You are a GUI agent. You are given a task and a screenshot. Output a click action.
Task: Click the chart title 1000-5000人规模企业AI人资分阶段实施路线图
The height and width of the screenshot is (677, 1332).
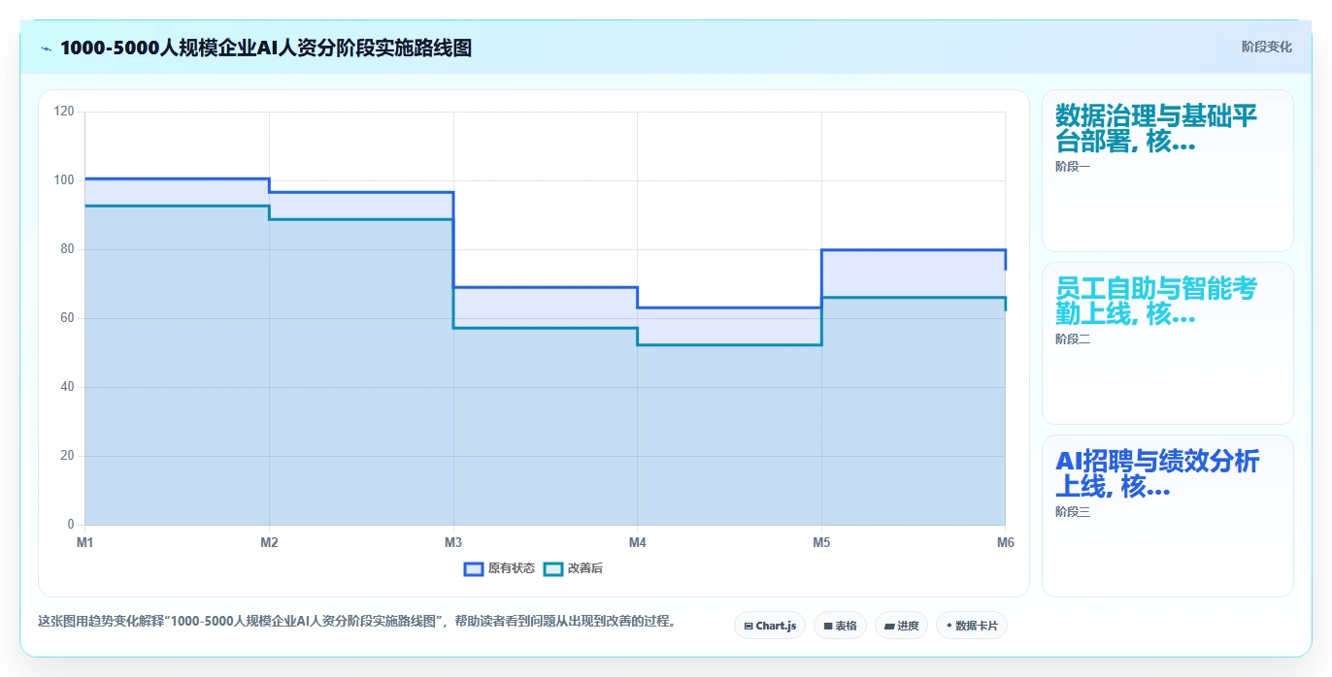tap(266, 48)
